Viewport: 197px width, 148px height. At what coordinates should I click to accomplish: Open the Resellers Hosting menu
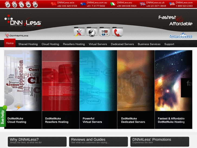pyautogui.click(x=74, y=44)
